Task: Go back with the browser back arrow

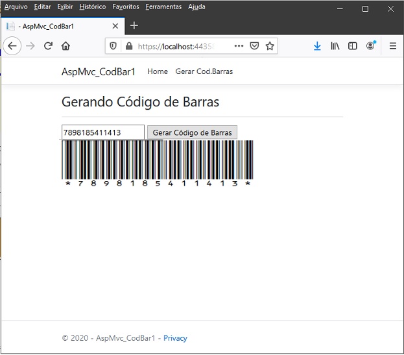Action: [x=12, y=46]
